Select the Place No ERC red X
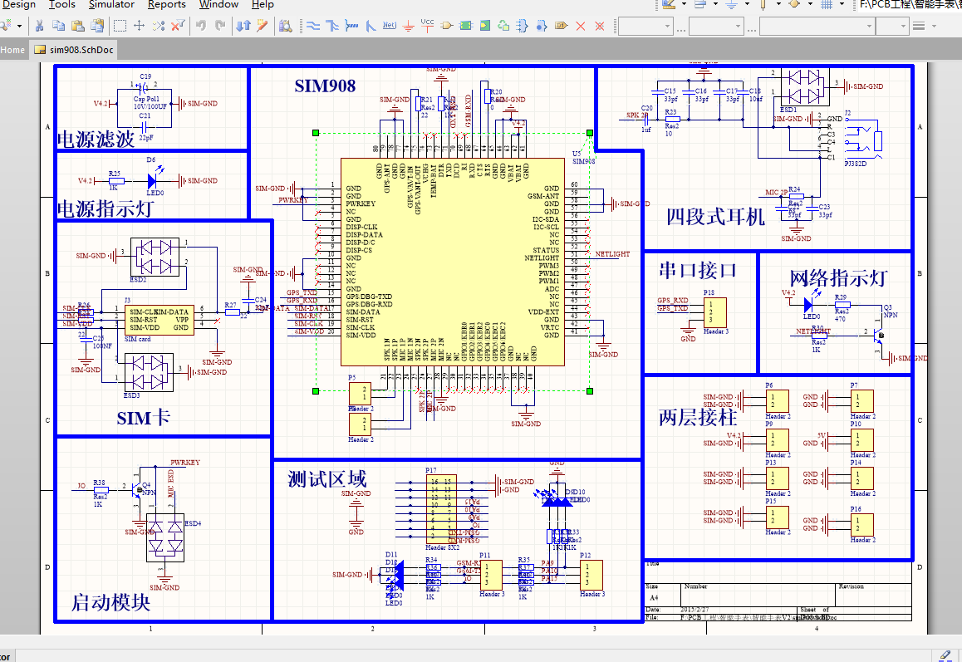962x662 pixels. (x=581, y=26)
